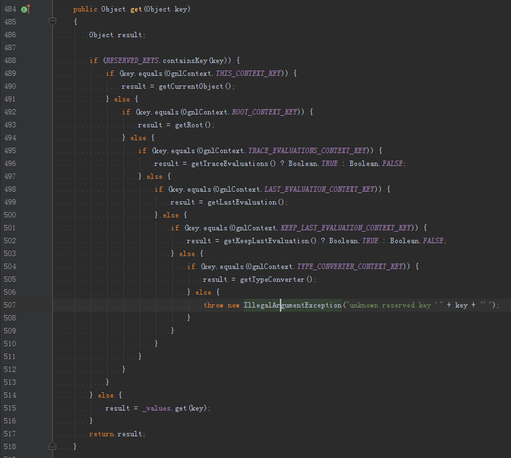This screenshot has width=511, height=458.
Task: Click the fold end marker at line 518
Action: click(x=52, y=446)
